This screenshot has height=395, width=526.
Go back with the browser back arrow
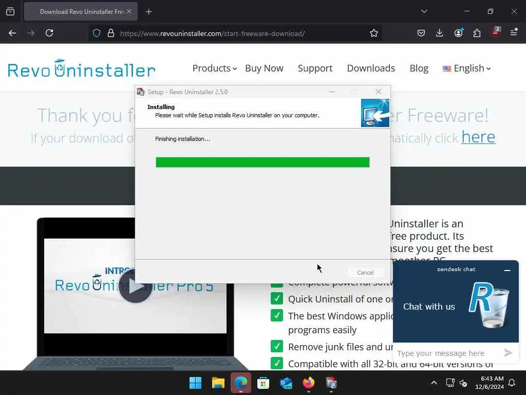pos(12,33)
